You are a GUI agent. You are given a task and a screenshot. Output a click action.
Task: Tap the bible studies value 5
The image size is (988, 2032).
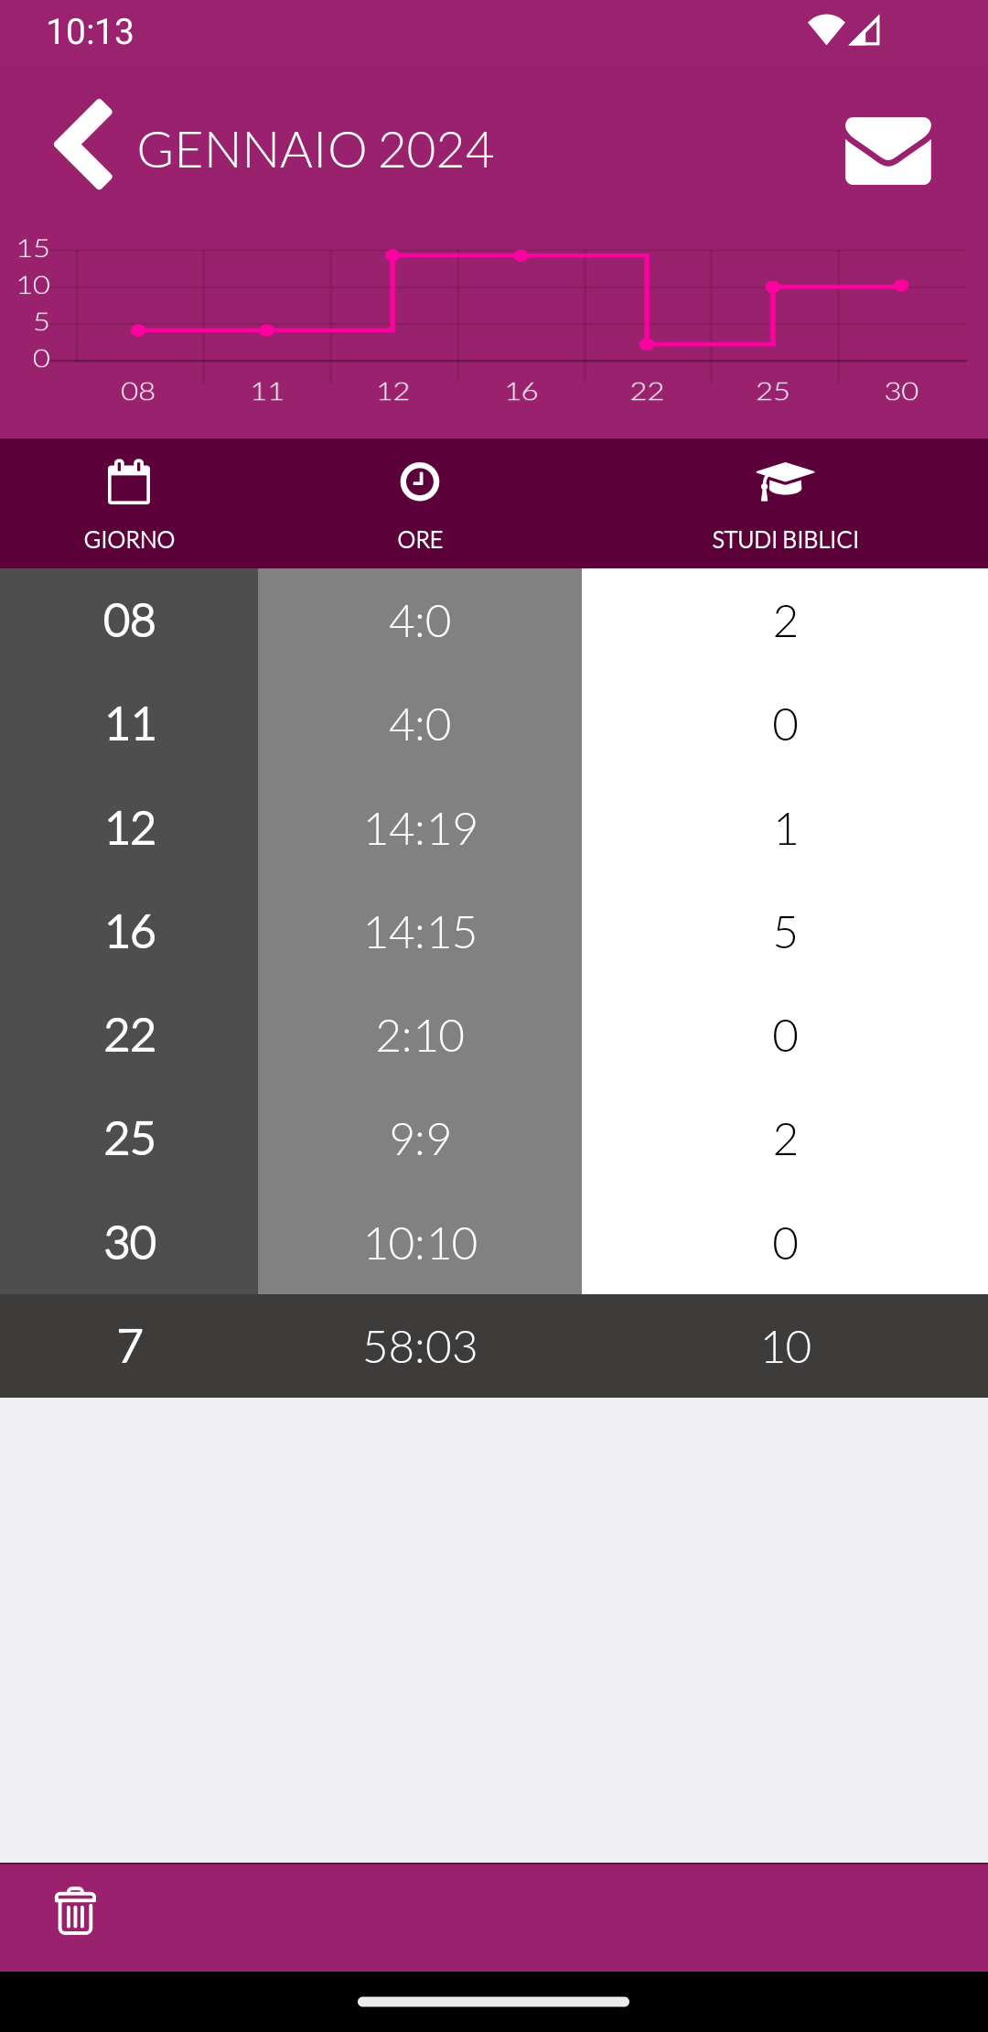pyautogui.click(x=785, y=932)
